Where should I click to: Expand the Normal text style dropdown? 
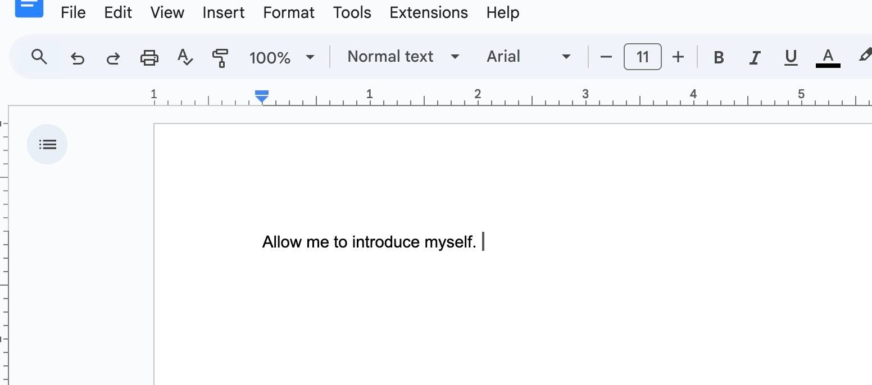(x=403, y=57)
